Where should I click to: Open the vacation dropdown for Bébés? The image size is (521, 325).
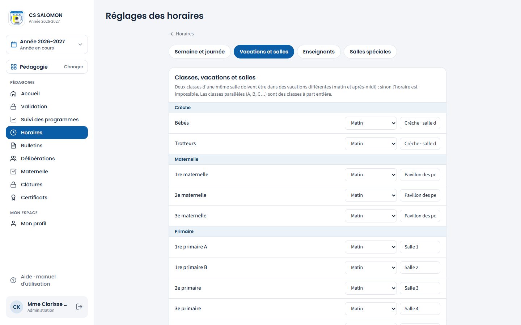371,123
